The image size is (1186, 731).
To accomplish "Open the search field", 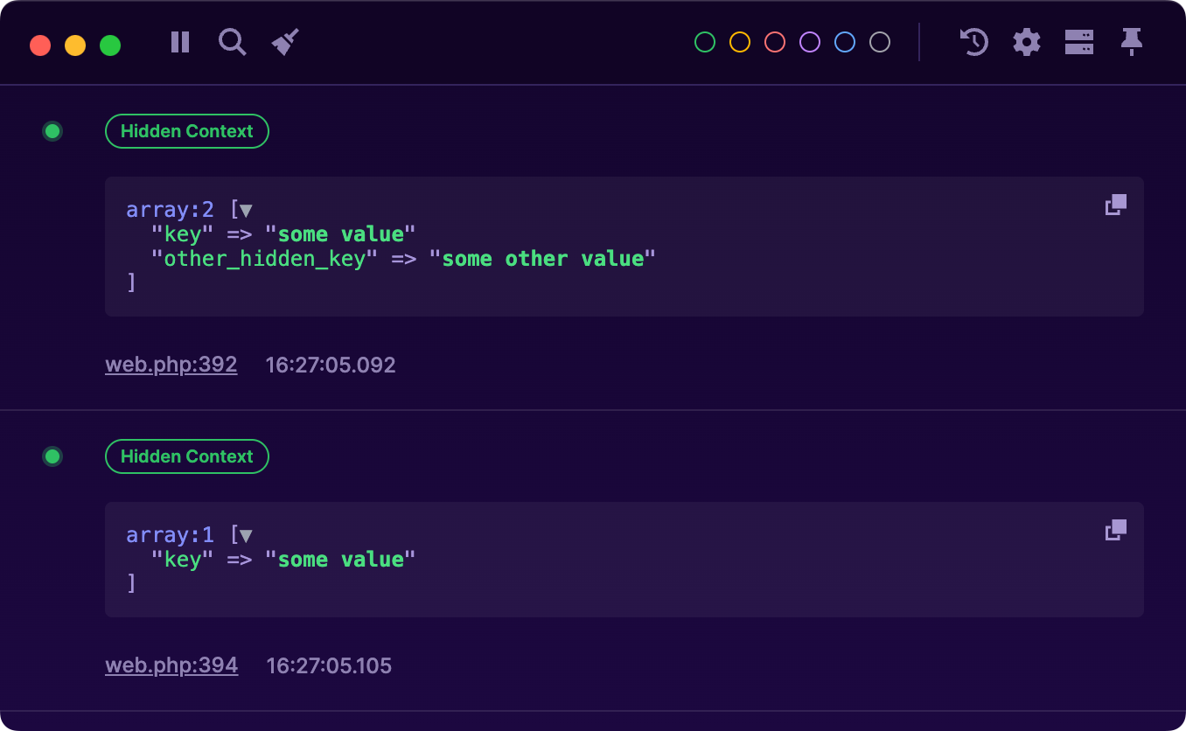I will (x=232, y=41).
